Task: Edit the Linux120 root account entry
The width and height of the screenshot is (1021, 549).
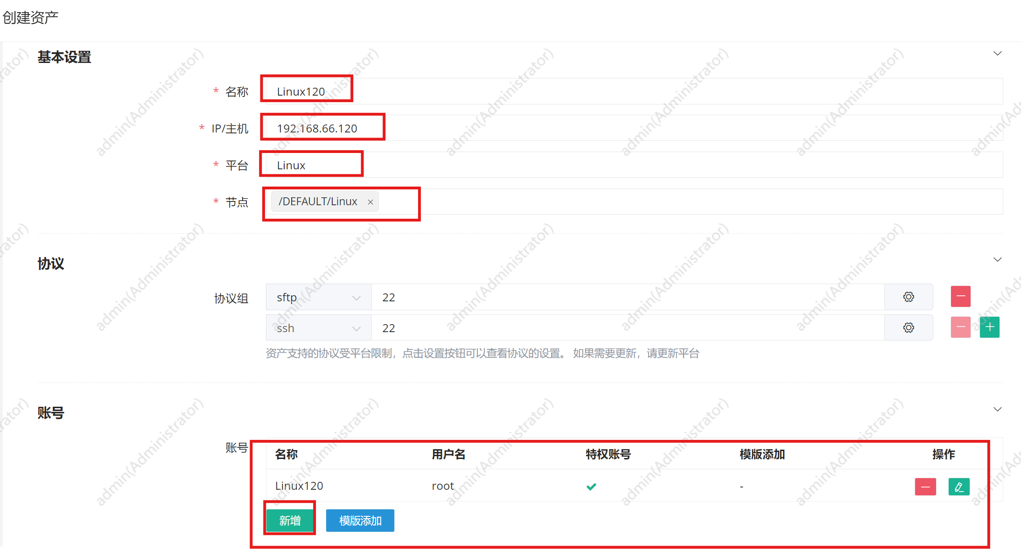Action: pyautogui.click(x=959, y=487)
